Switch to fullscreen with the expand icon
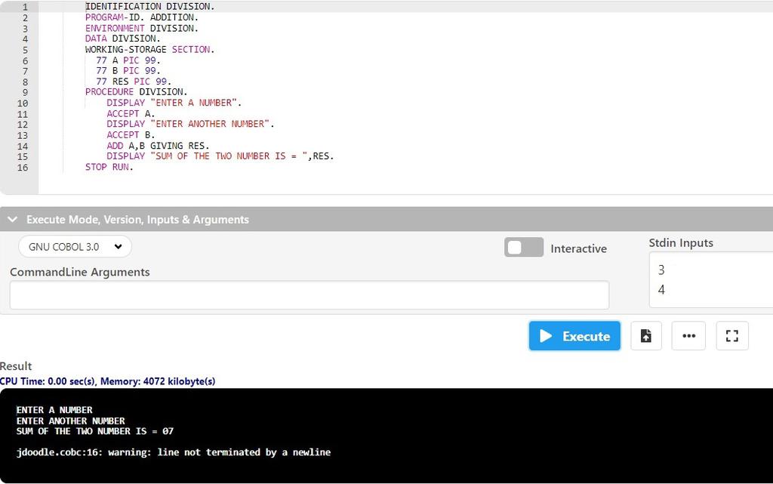 (x=731, y=335)
